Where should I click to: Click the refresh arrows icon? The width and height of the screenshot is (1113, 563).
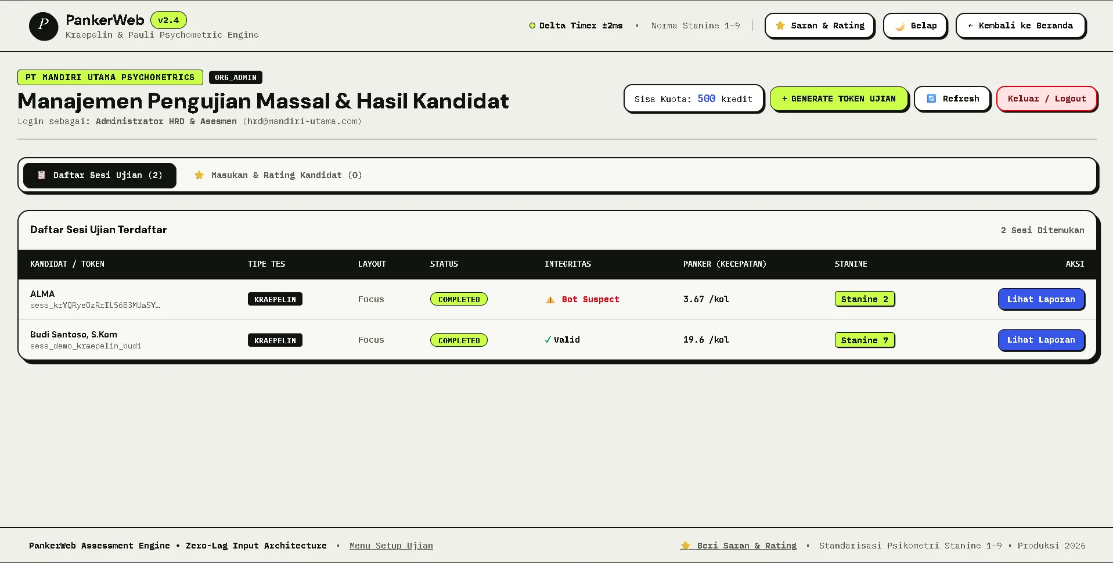point(931,99)
